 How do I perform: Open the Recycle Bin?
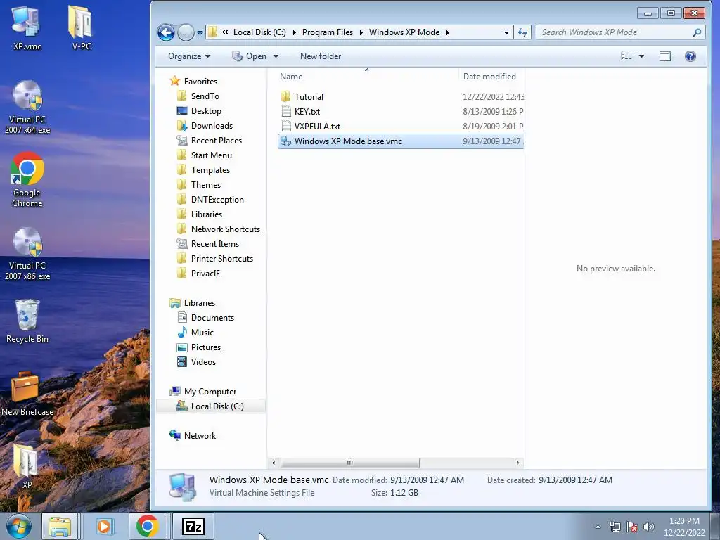tap(27, 321)
